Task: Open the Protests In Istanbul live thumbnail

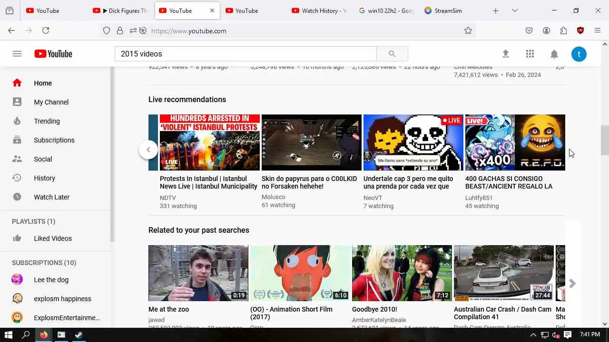Action: pyautogui.click(x=210, y=142)
